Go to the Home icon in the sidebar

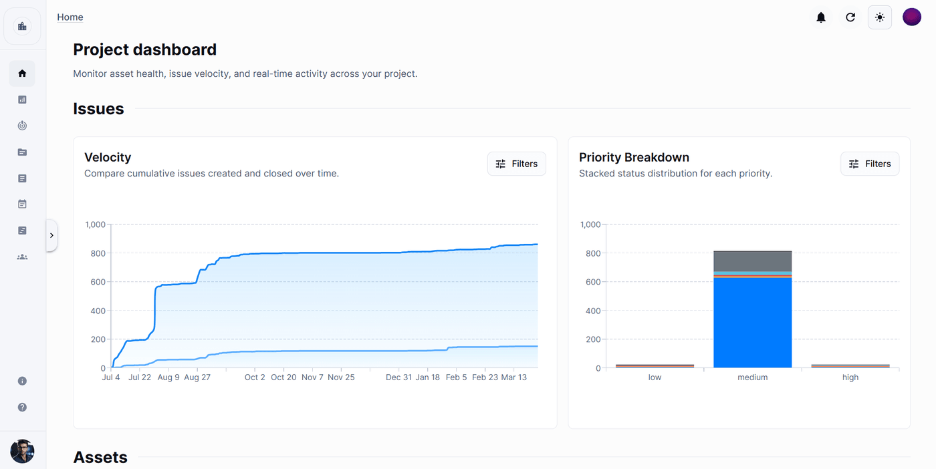coord(22,73)
